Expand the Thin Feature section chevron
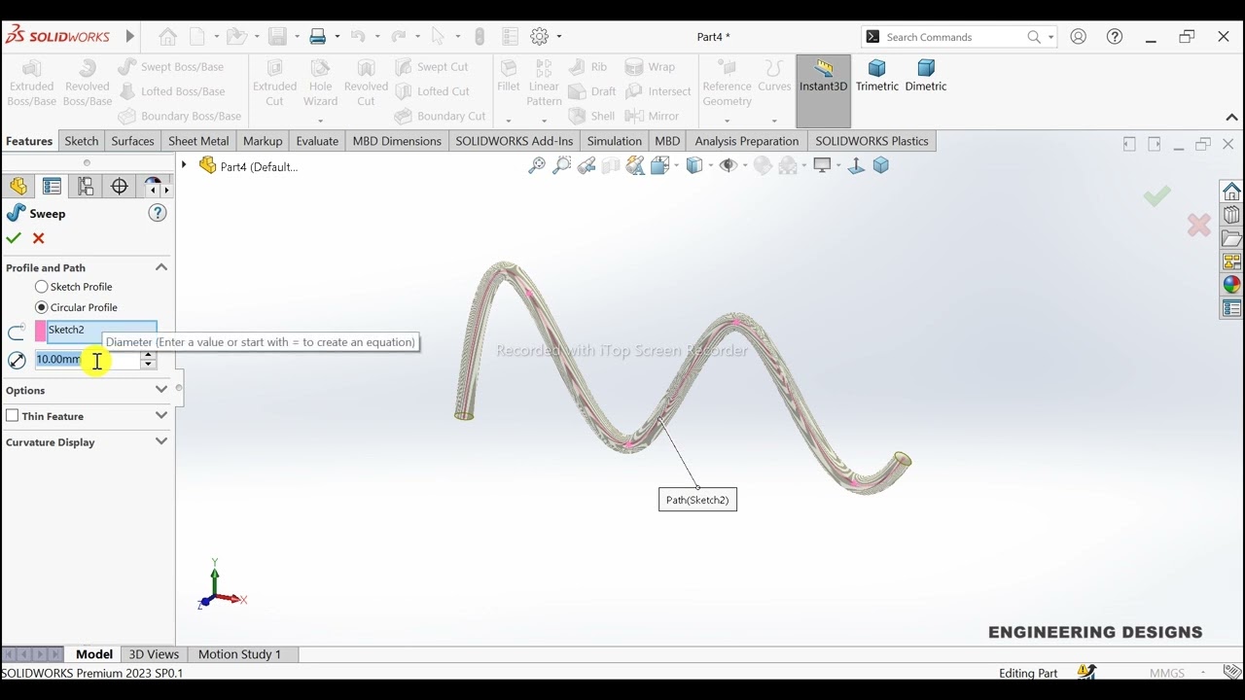 coord(161,415)
